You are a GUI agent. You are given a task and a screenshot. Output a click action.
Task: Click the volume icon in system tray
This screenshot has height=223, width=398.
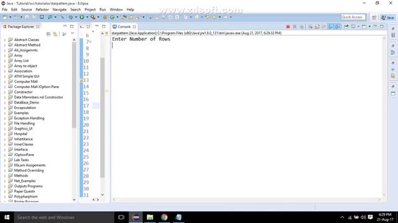[363, 217]
